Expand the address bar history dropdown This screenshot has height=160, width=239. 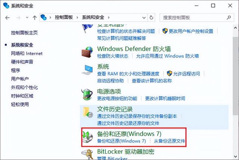coord(144,18)
